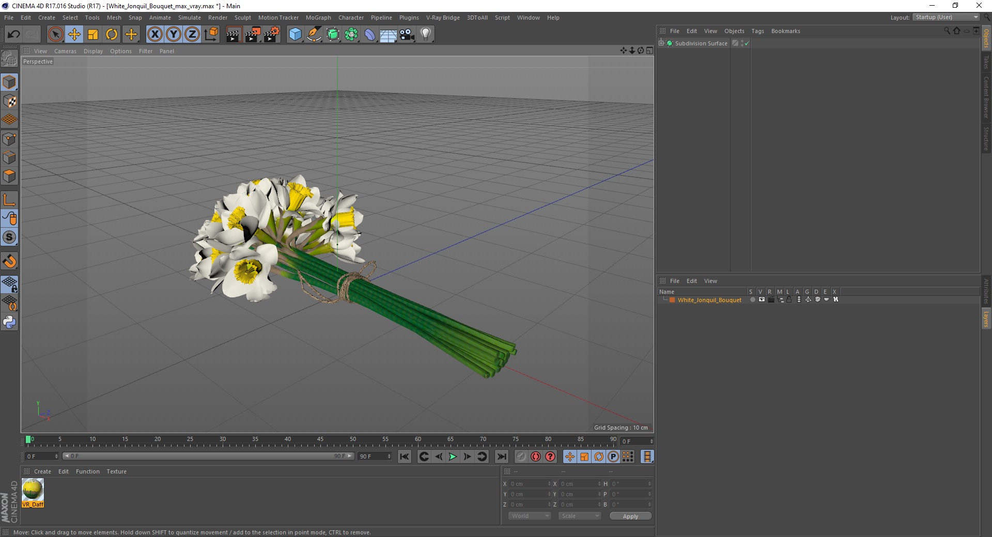Switch the coordinate system icon
The width and height of the screenshot is (992, 537).
tap(211, 35)
